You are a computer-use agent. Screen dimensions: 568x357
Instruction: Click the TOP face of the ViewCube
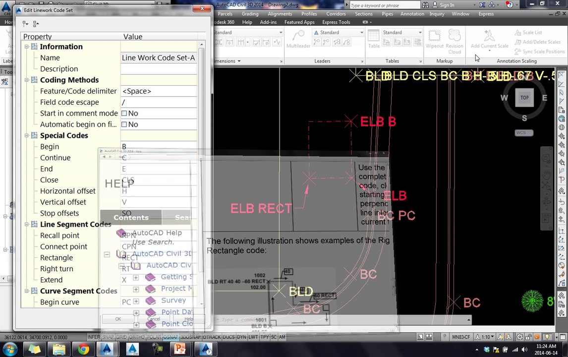coord(524,98)
